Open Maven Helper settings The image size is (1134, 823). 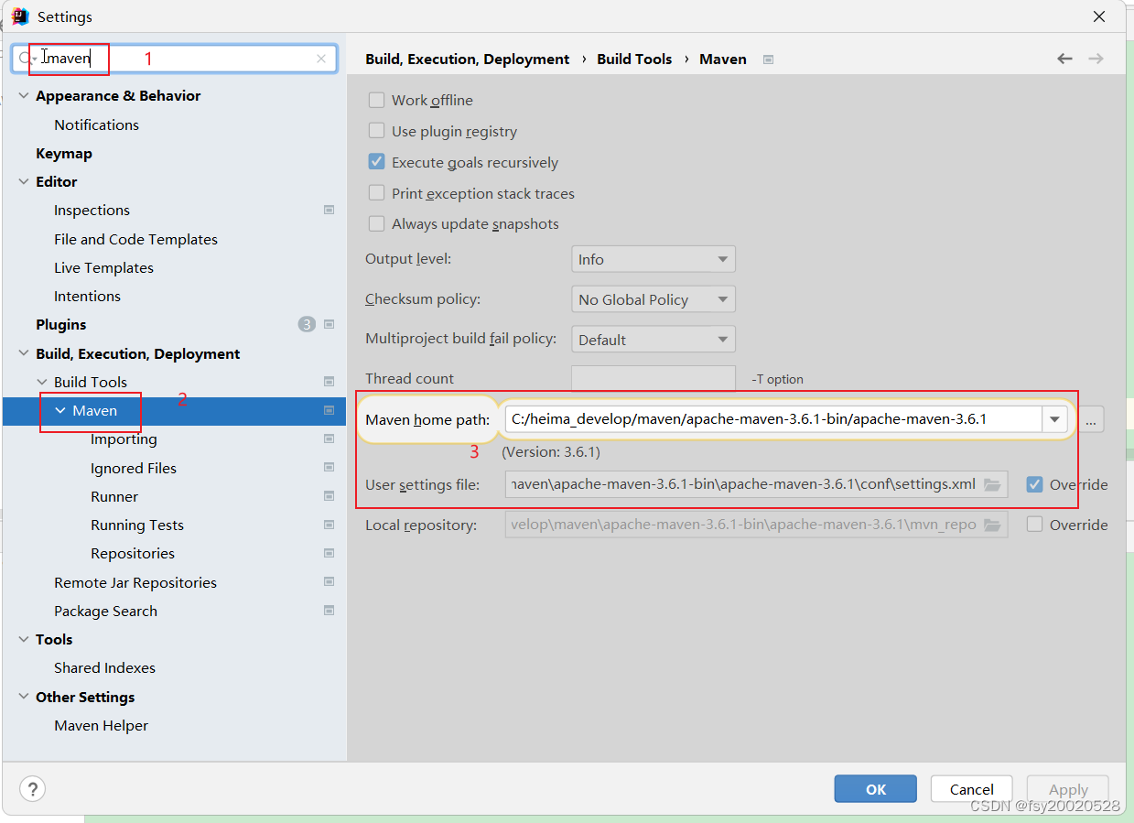(101, 725)
